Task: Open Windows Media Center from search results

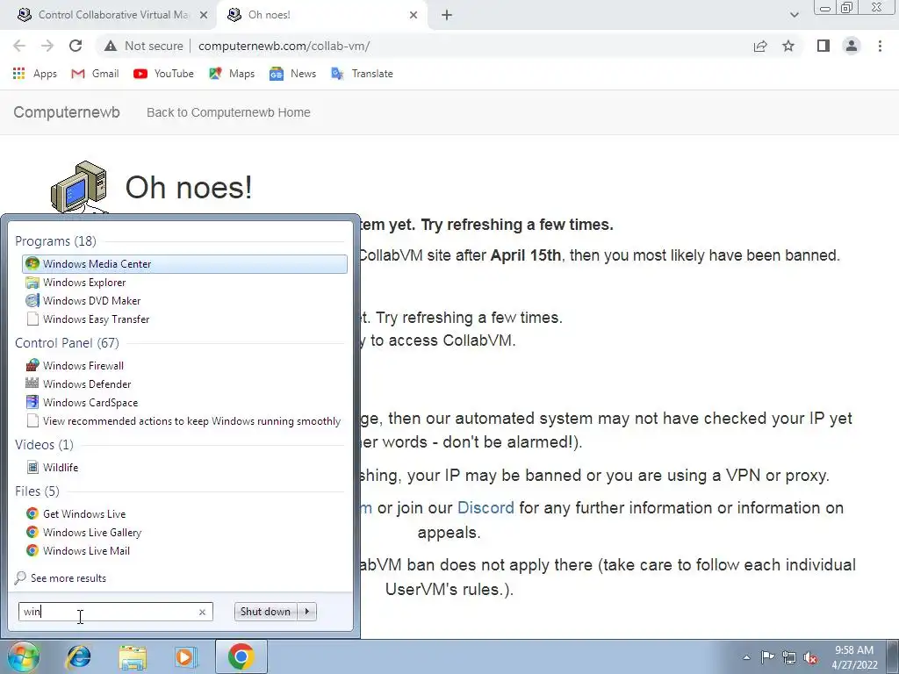Action: coord(184,263)
